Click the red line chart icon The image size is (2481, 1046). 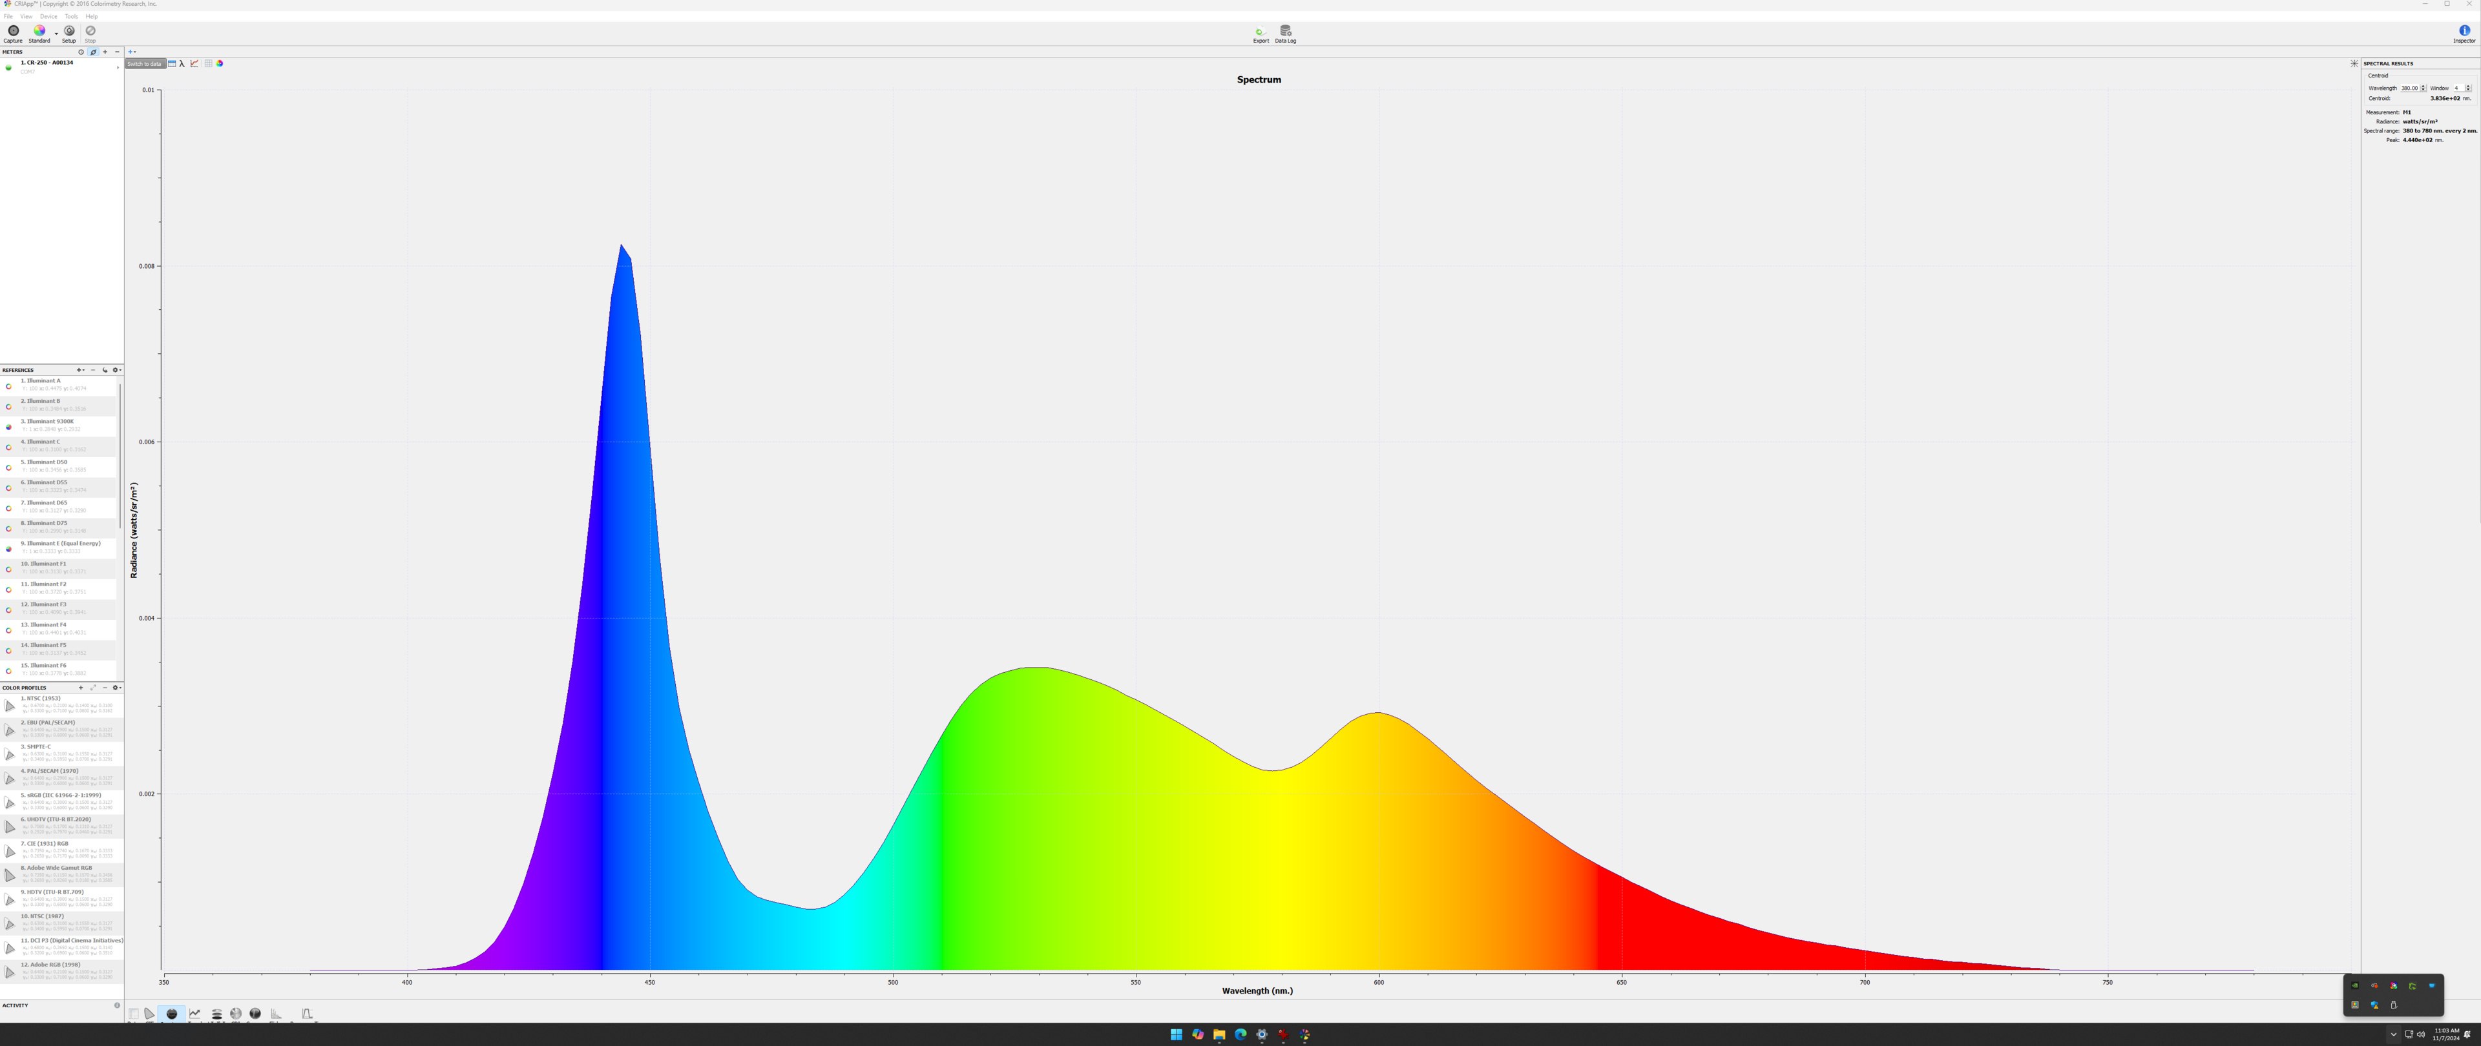194,63
